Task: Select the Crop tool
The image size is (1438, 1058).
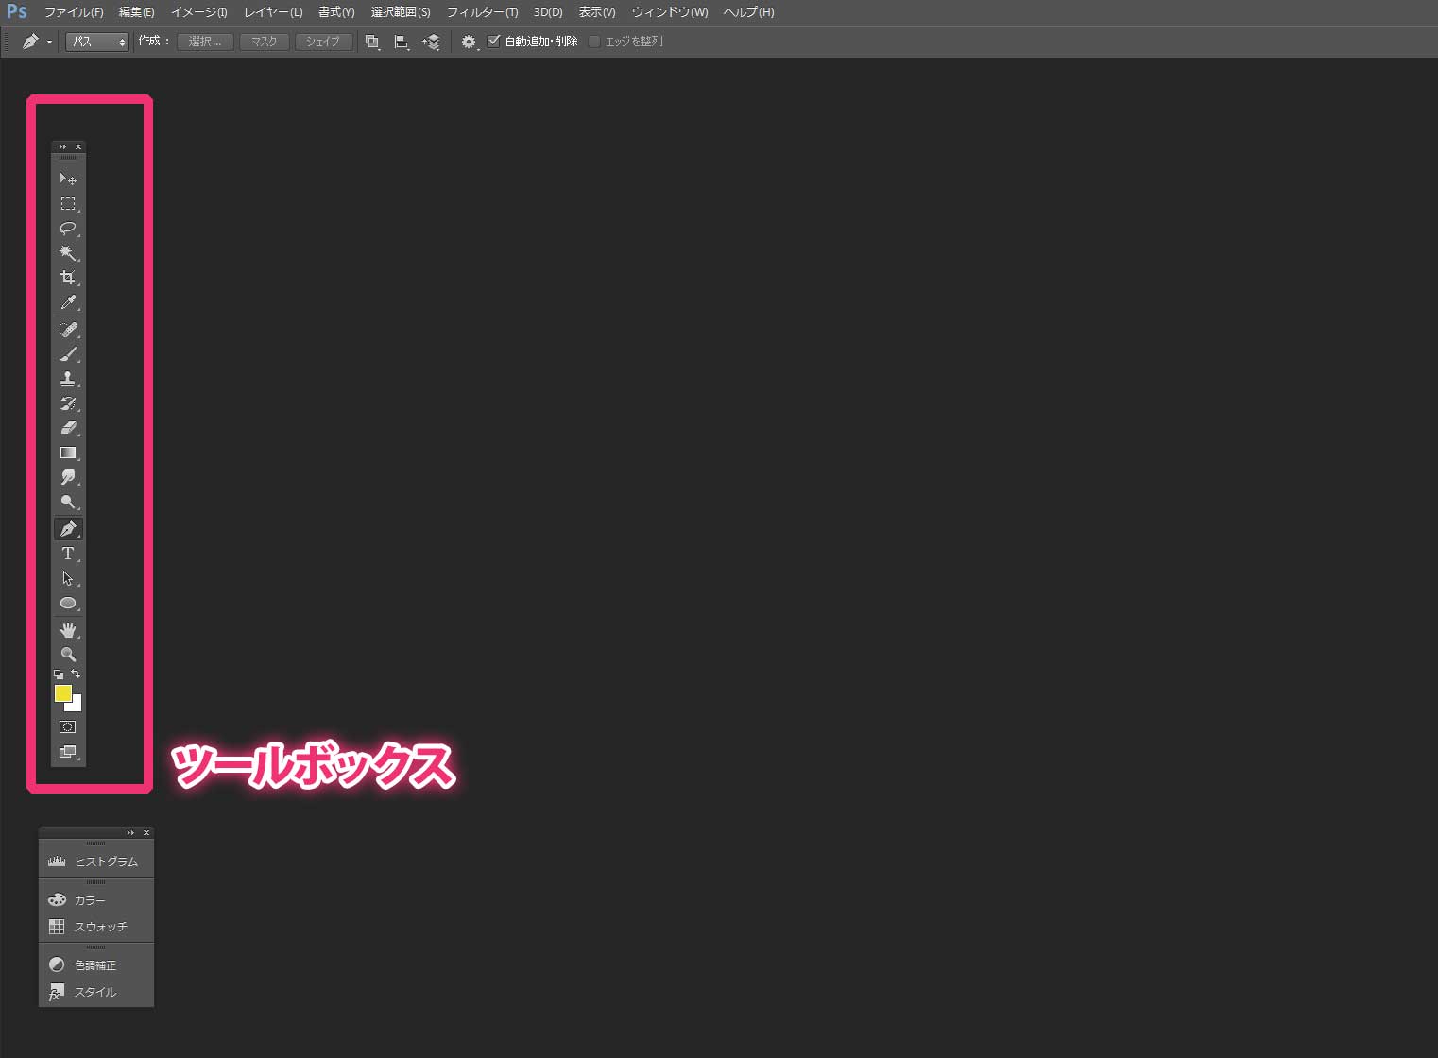Action: (x=68, y=277)
